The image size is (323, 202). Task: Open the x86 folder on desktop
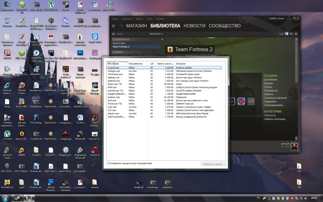tap(299, 184)
